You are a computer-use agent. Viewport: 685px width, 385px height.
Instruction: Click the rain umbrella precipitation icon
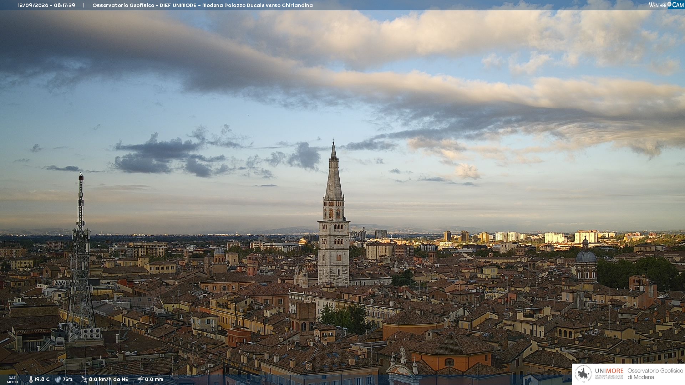(x=141, y=379)
